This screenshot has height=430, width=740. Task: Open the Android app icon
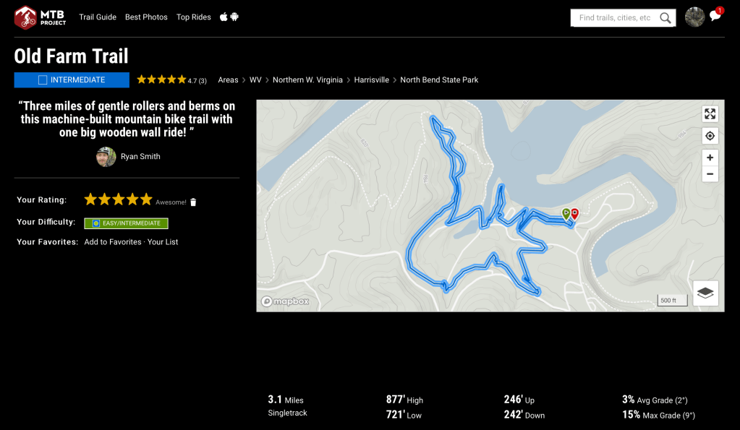tap(234, 17)
